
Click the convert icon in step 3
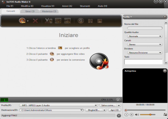(52, 60)
